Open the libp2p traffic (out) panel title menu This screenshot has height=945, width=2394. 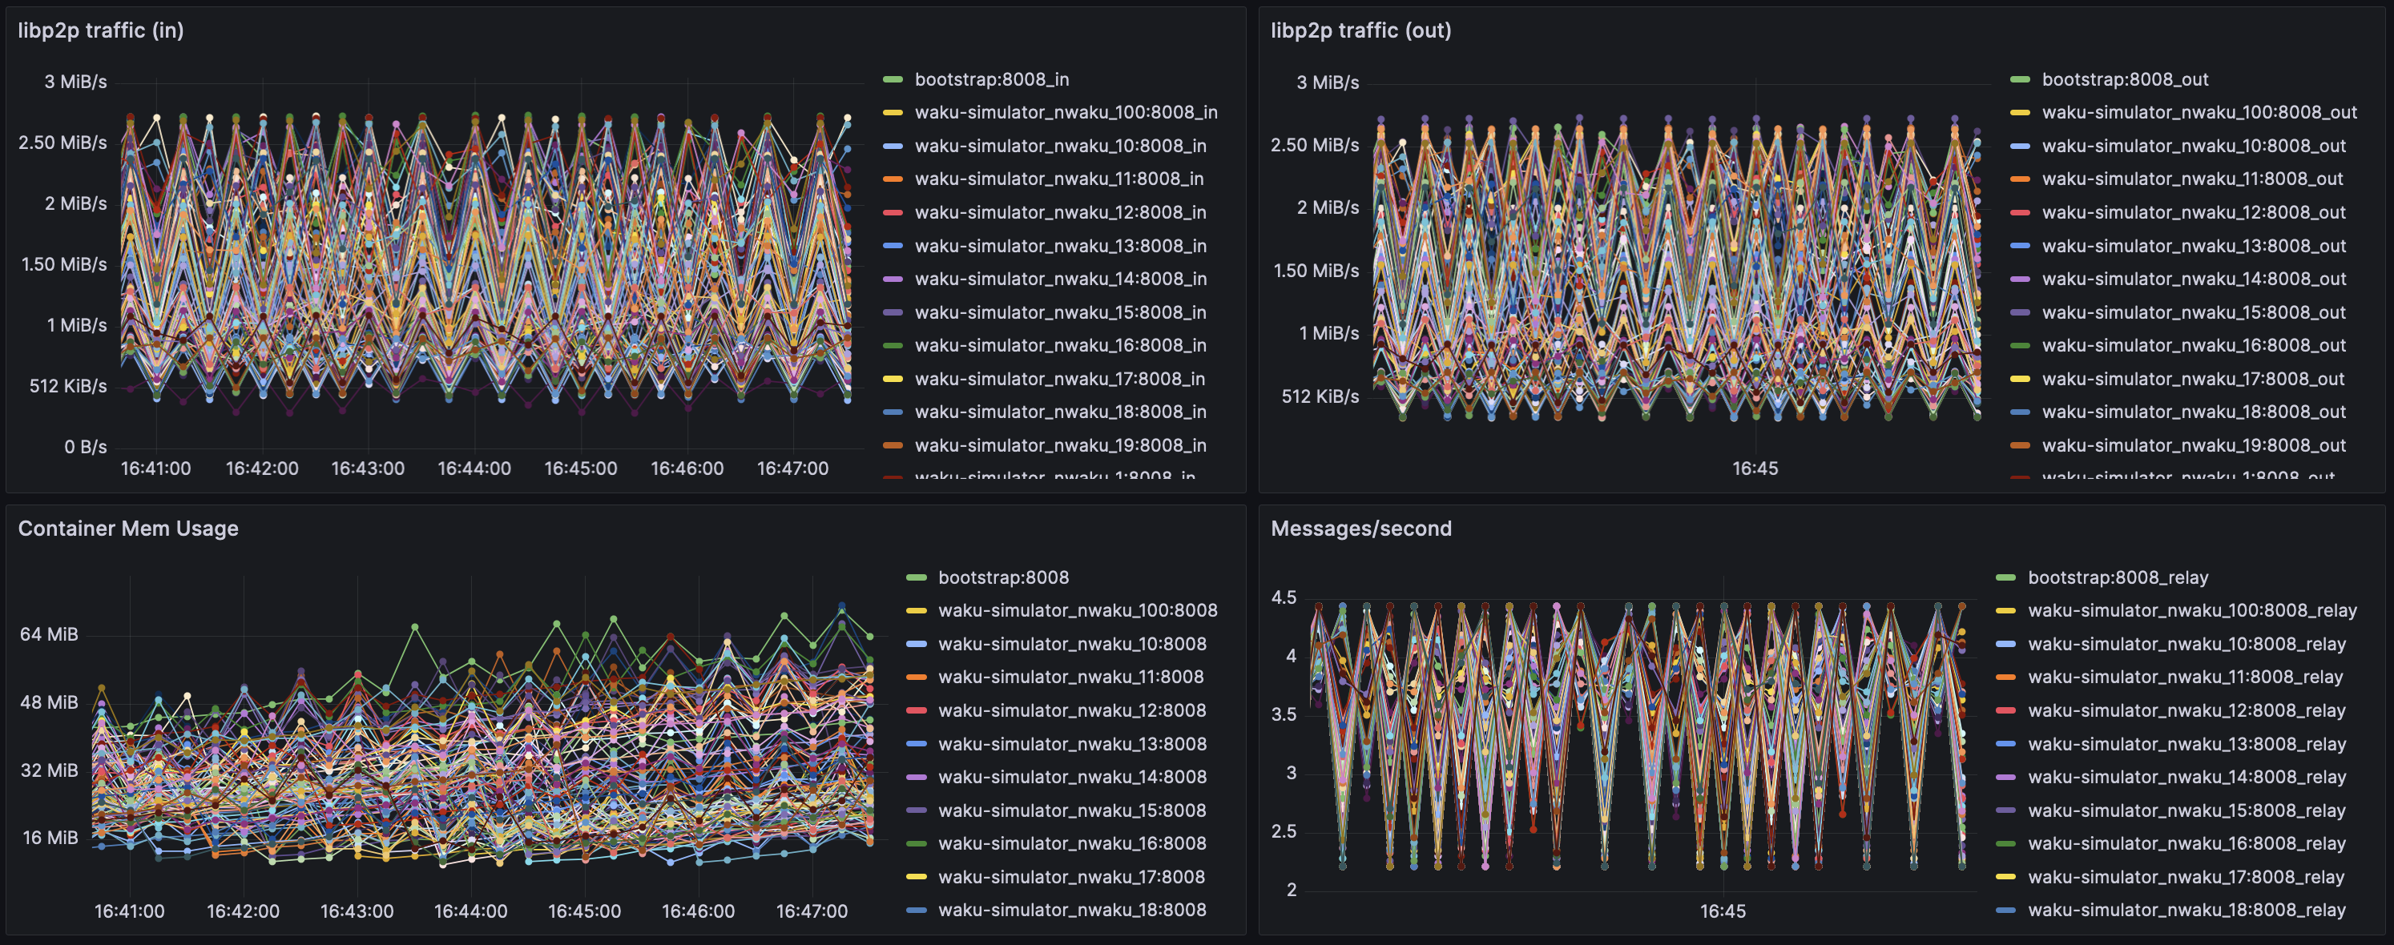pyautogui.click(x=1360, y=30)
